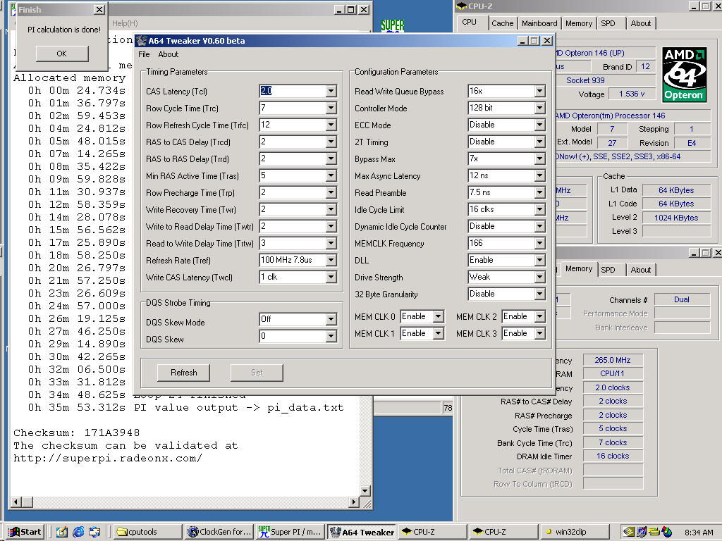
Task: Open the Help(H) menu in Super PI
Action: point(125,23)
